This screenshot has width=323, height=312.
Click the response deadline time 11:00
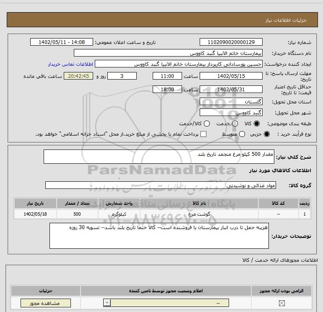coord(167,76)
